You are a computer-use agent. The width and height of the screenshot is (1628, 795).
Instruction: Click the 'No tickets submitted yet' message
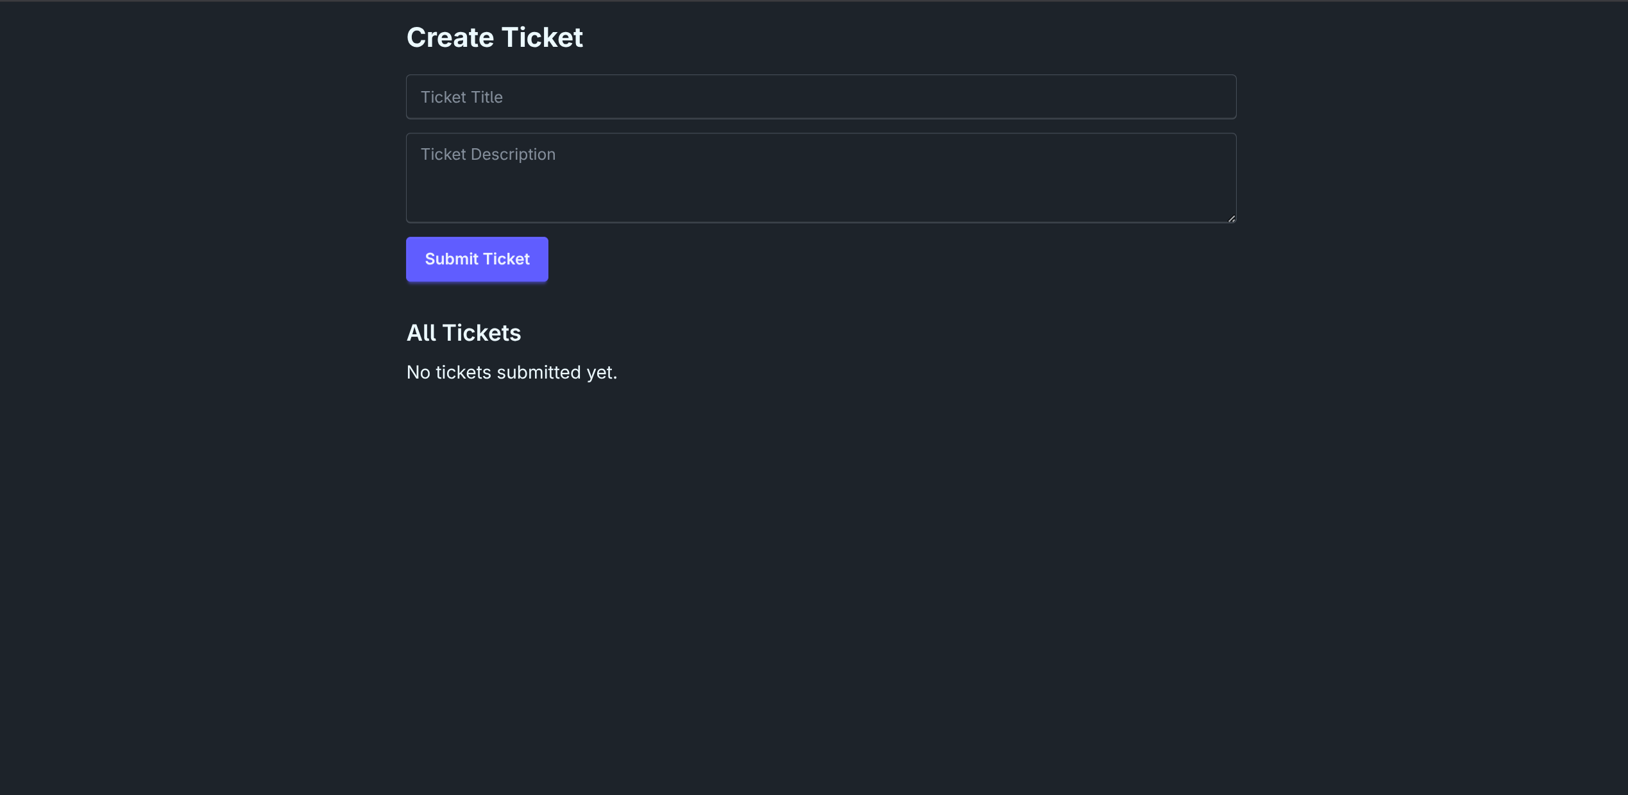click(x=511, y=372)
